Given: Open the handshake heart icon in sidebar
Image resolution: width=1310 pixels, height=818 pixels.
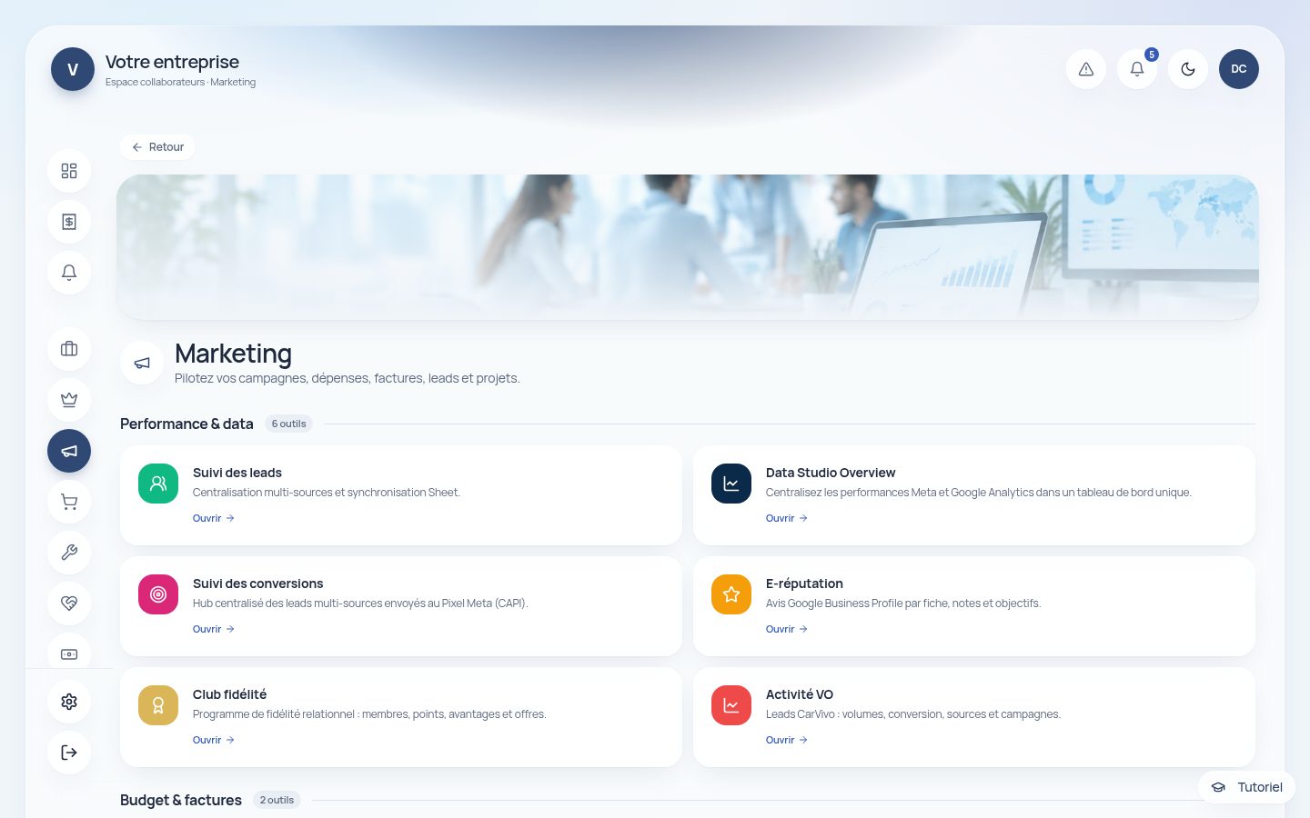Looking at the screenshot, I should coord(69,604).
